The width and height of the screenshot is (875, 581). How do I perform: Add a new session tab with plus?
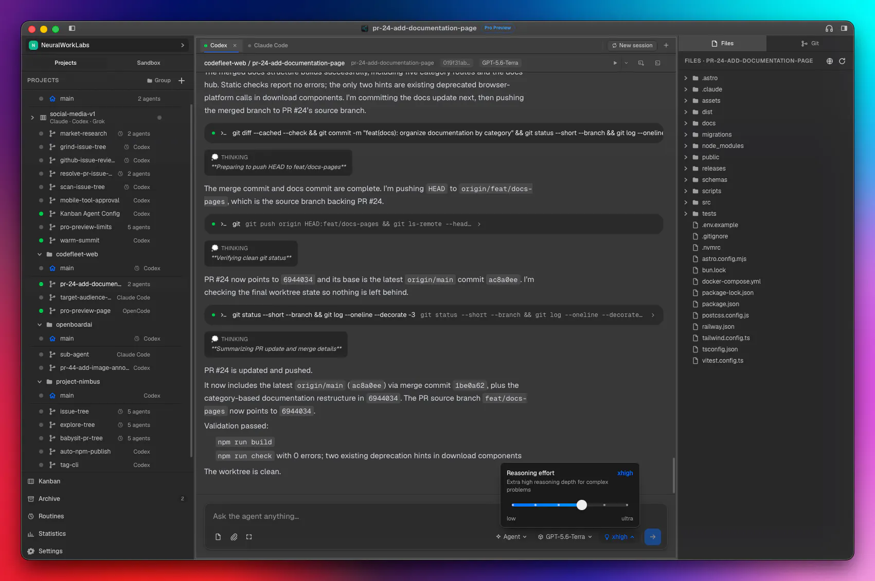[x=666, y=45]
